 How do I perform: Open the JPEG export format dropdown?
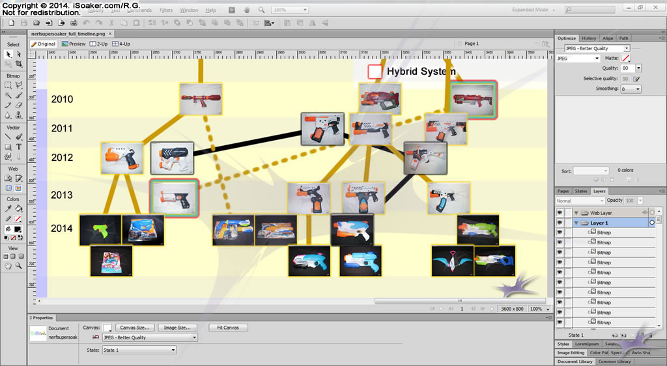click(578, 58)
